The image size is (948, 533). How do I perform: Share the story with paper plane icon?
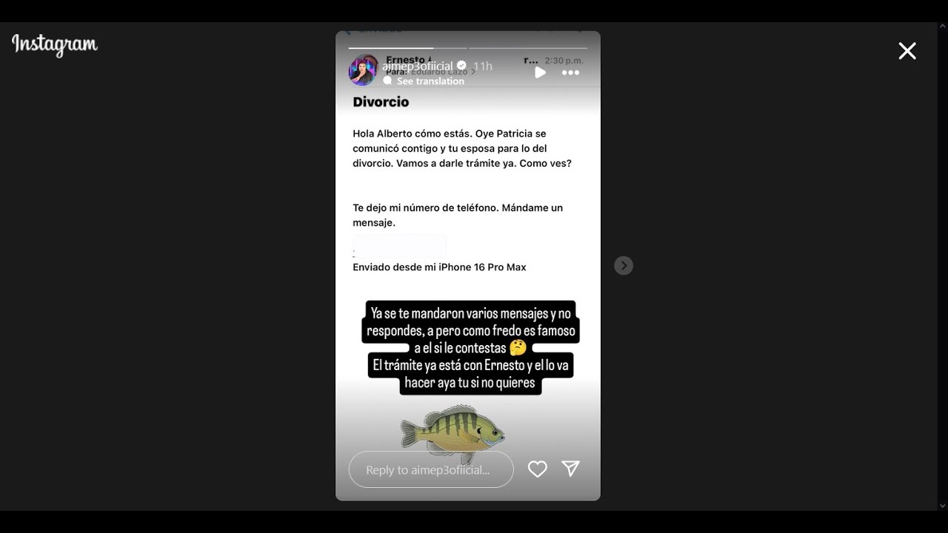click(570, 469)
